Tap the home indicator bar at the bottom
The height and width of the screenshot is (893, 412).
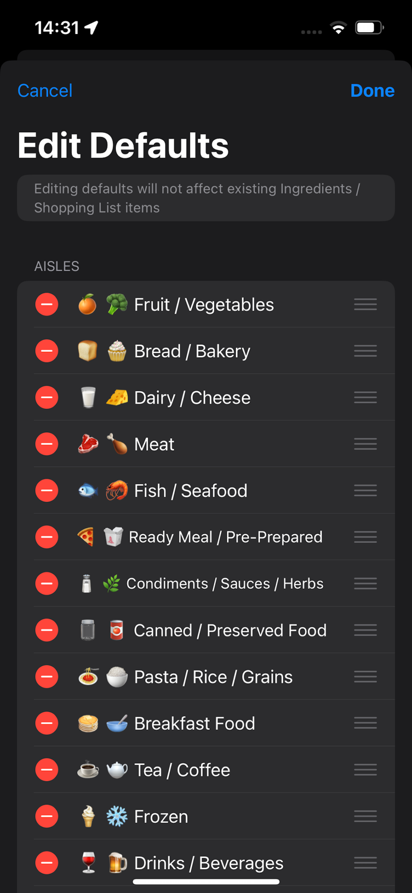206,882
